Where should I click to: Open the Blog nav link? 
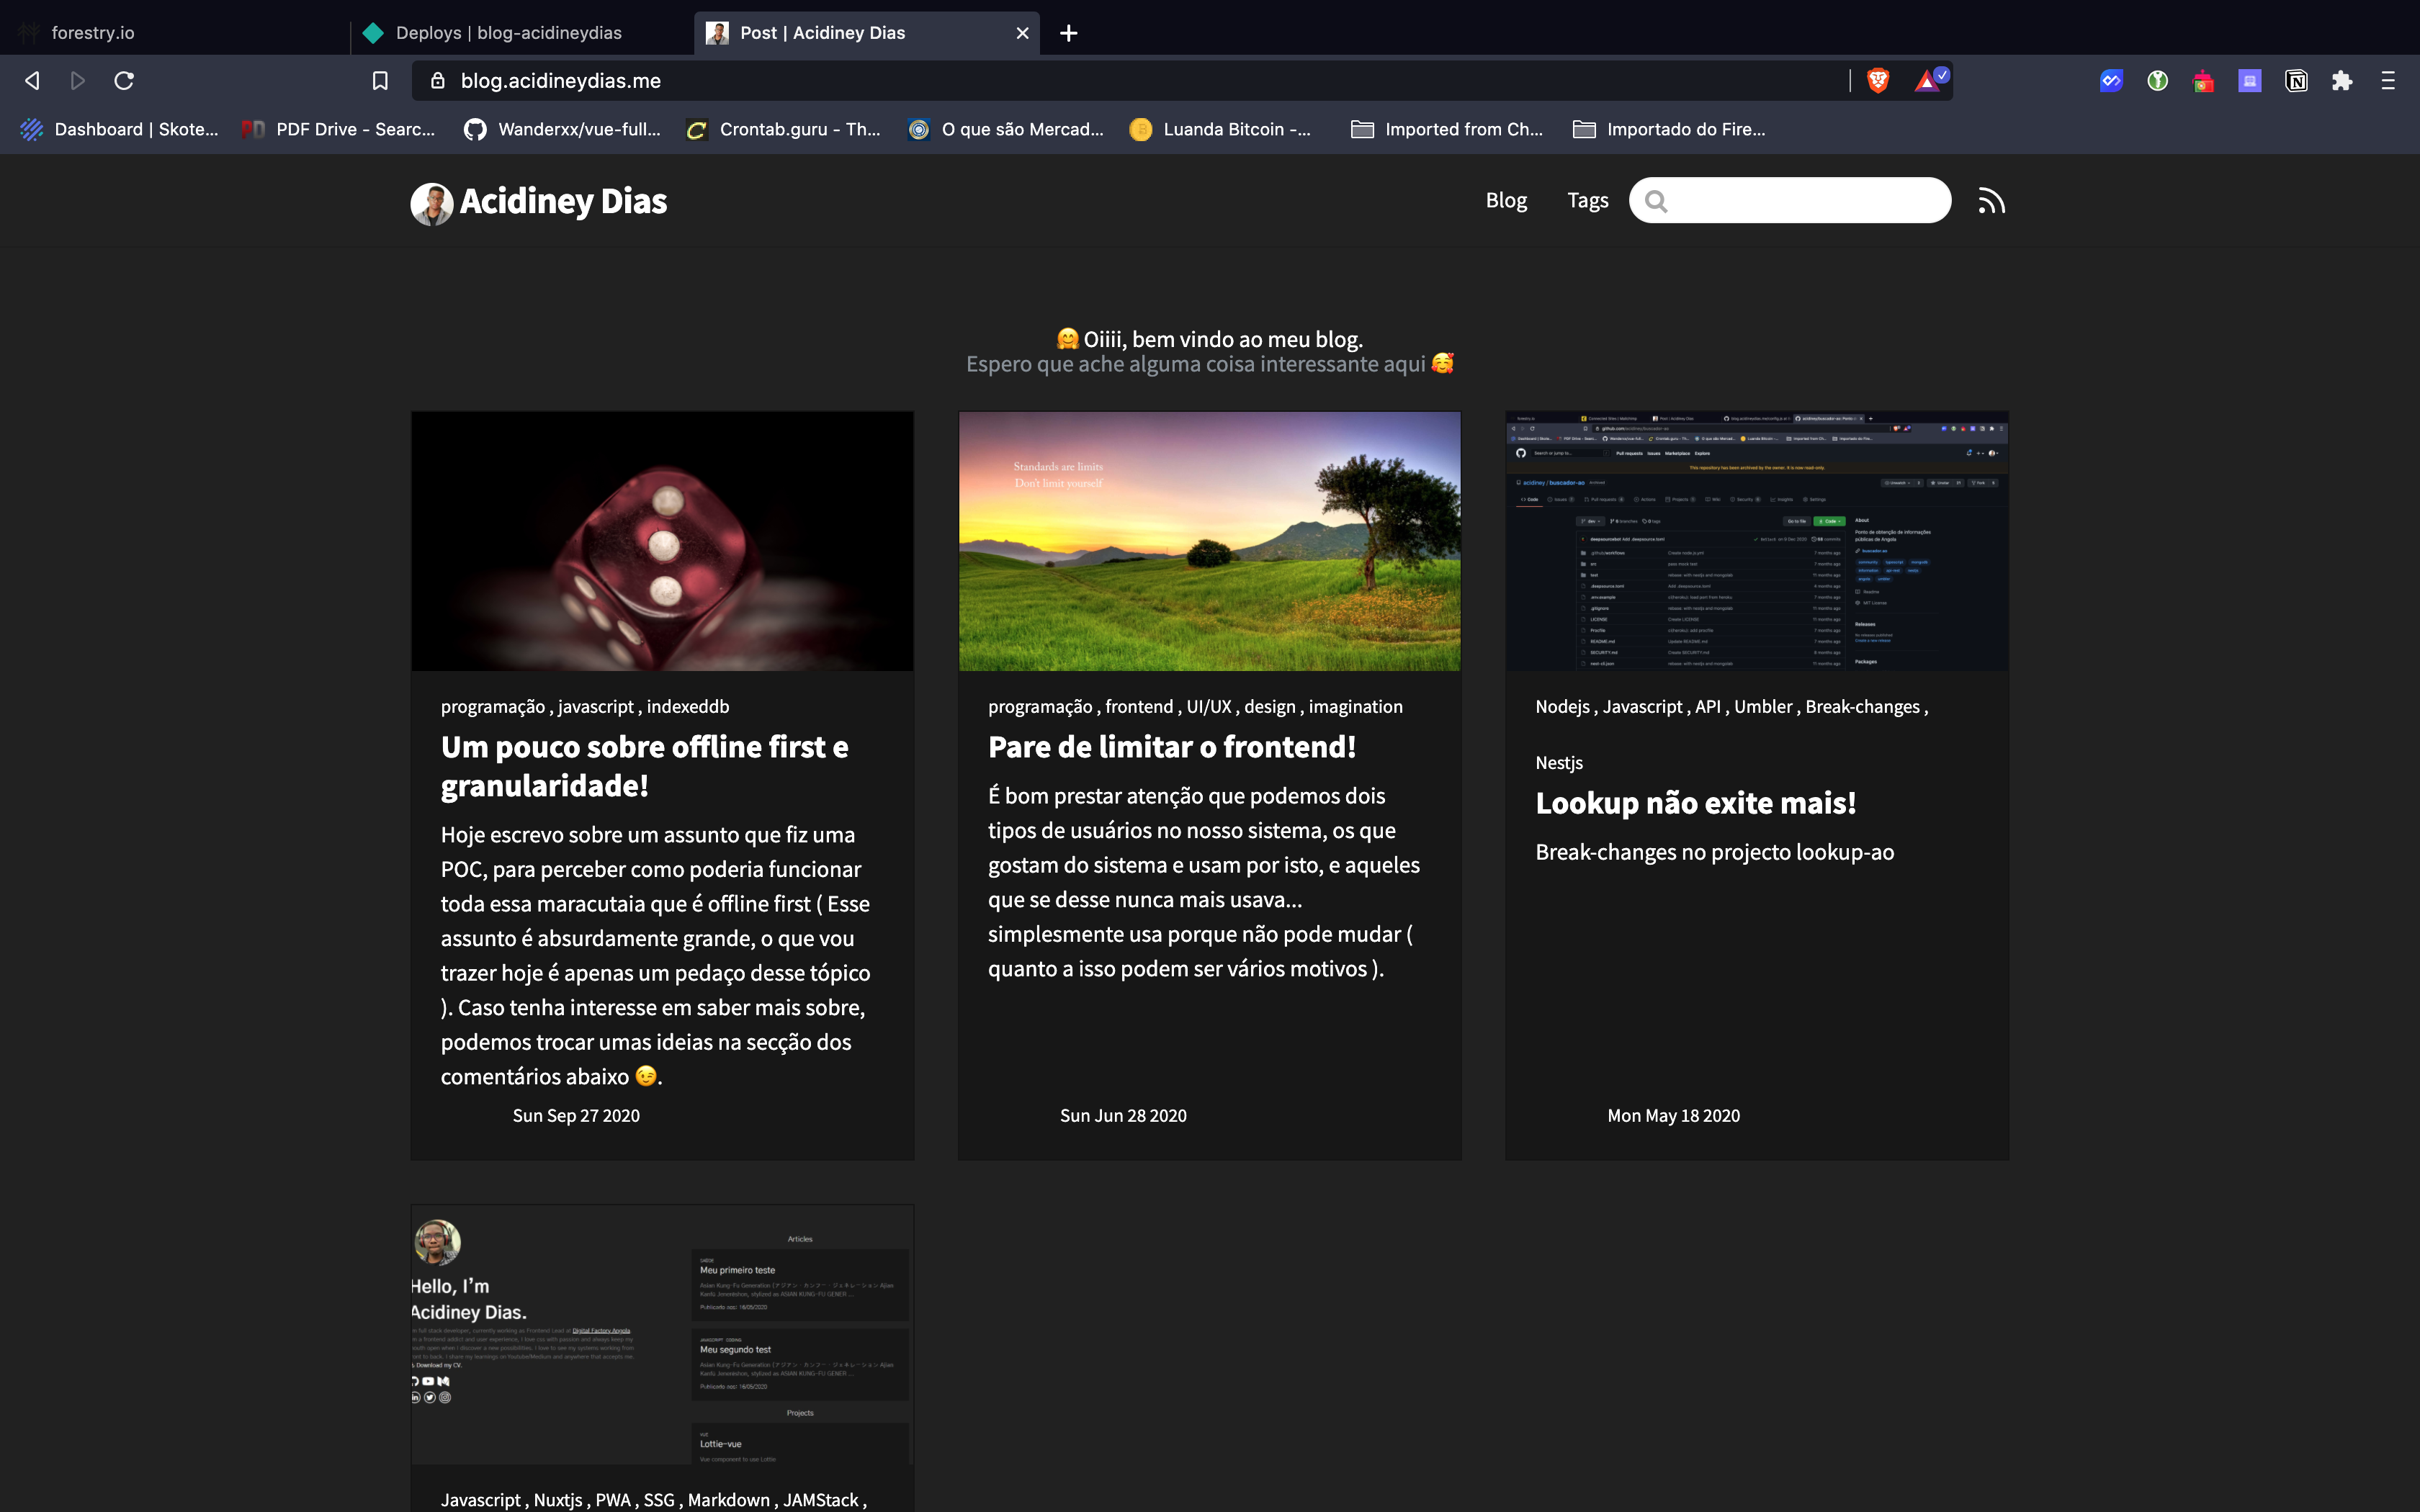click(1506, 200)
